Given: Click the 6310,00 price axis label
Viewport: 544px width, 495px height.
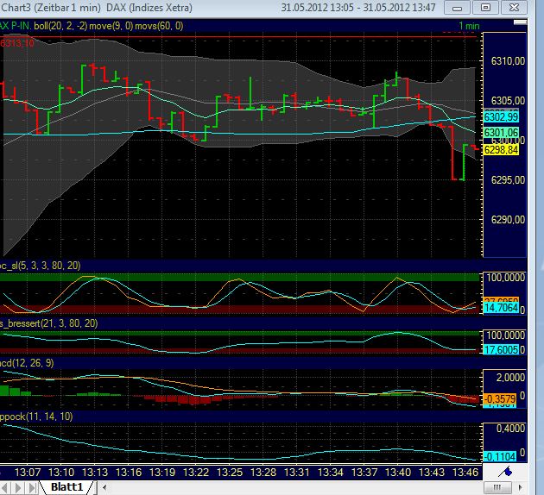Looking at the screenshot, I should tap(508, 61).
